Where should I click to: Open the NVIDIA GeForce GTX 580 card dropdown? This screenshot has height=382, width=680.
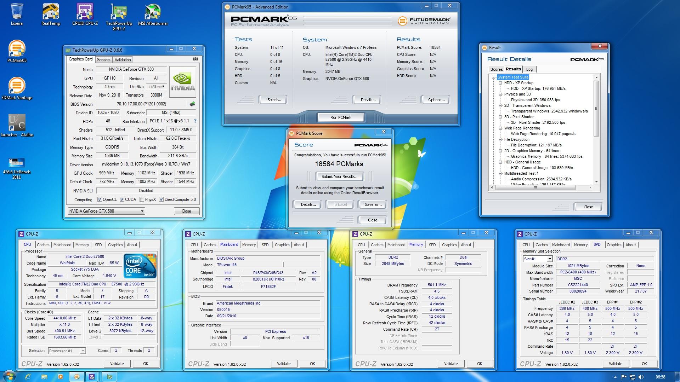[106, 211]
